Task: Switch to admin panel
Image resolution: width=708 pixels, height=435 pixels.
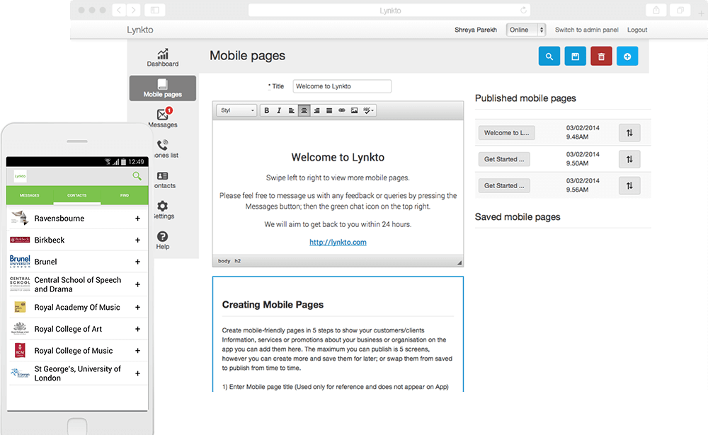Action: 586,30
